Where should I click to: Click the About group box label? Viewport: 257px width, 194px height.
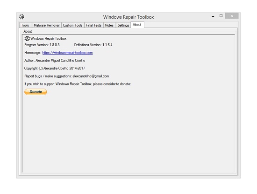28,31
